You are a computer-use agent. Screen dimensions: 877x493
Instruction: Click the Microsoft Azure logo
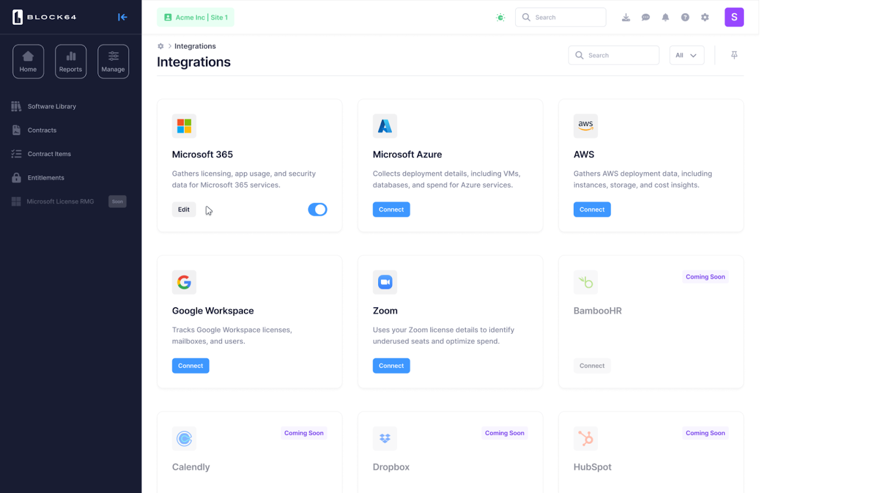point(385,126)
